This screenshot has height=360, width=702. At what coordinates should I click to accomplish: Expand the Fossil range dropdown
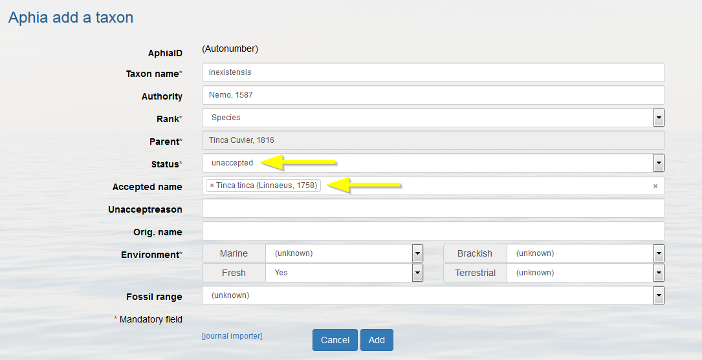point(659,295)
